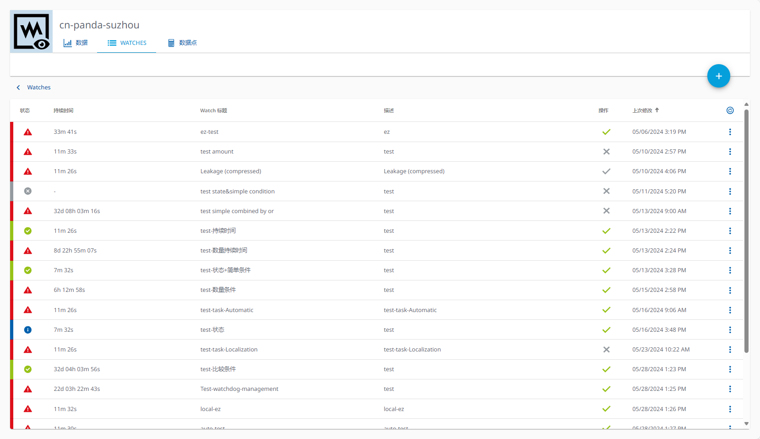This screenshot has height=439, width=760.
Task: Switch to the 数据点 tab
Action: (182, 43)
